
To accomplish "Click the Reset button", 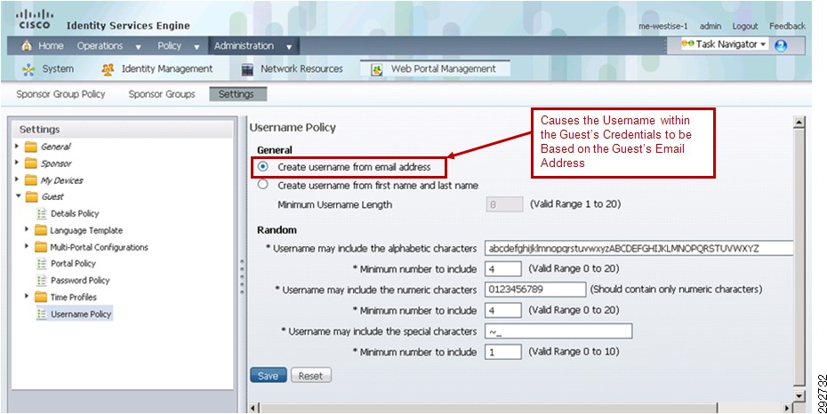I will [310, 376].
